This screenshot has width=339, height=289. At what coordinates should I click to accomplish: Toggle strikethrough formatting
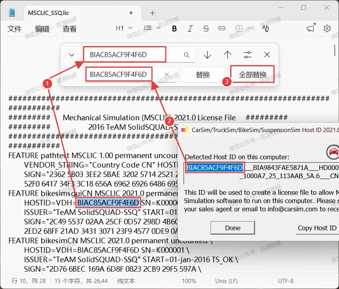click(x=206, y=28)
